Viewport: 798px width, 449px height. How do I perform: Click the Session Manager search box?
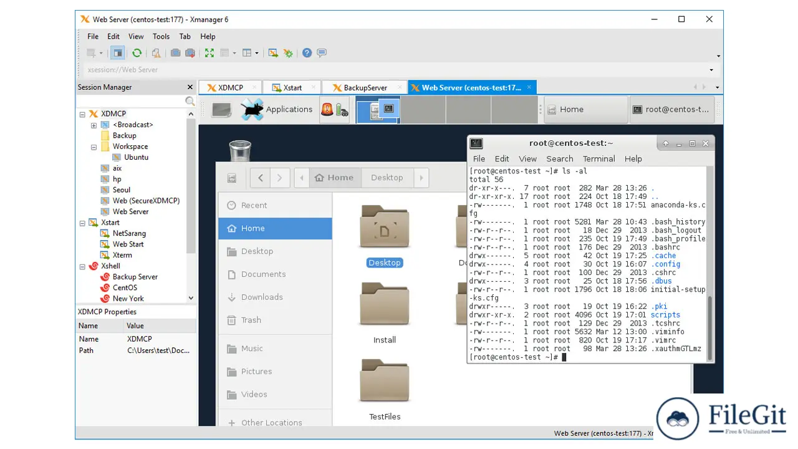click(130, 101)
